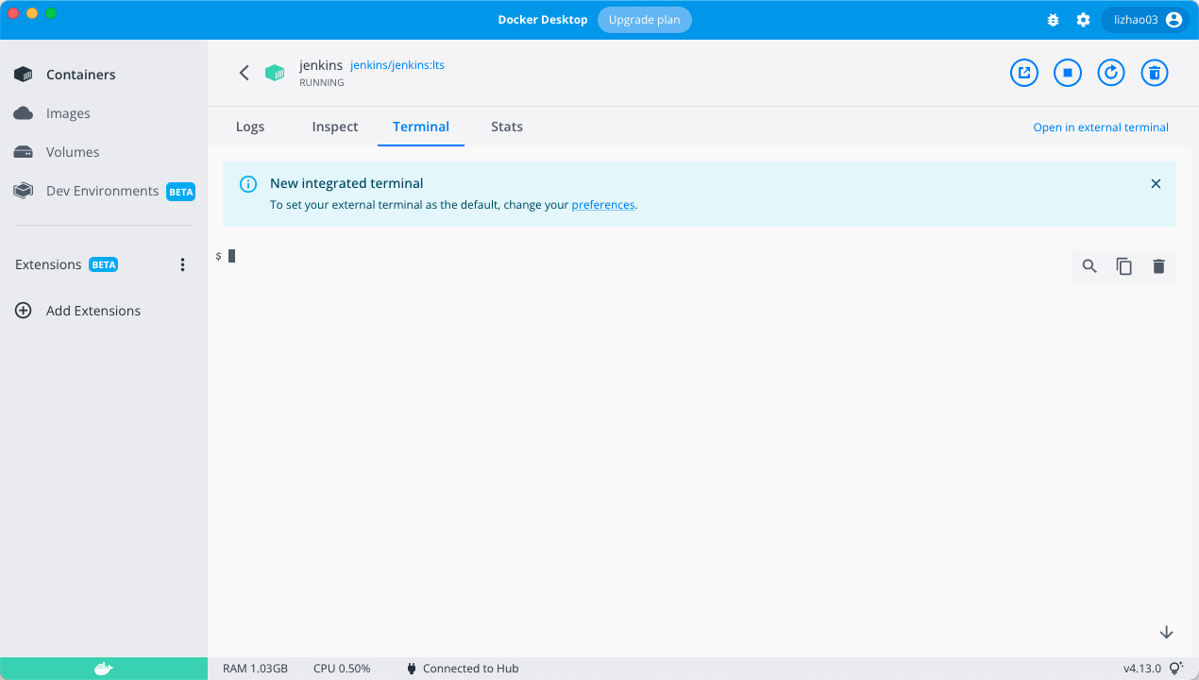The image size is (1199, 680).
Task: Click the jenkins container name
Action: 321,65
